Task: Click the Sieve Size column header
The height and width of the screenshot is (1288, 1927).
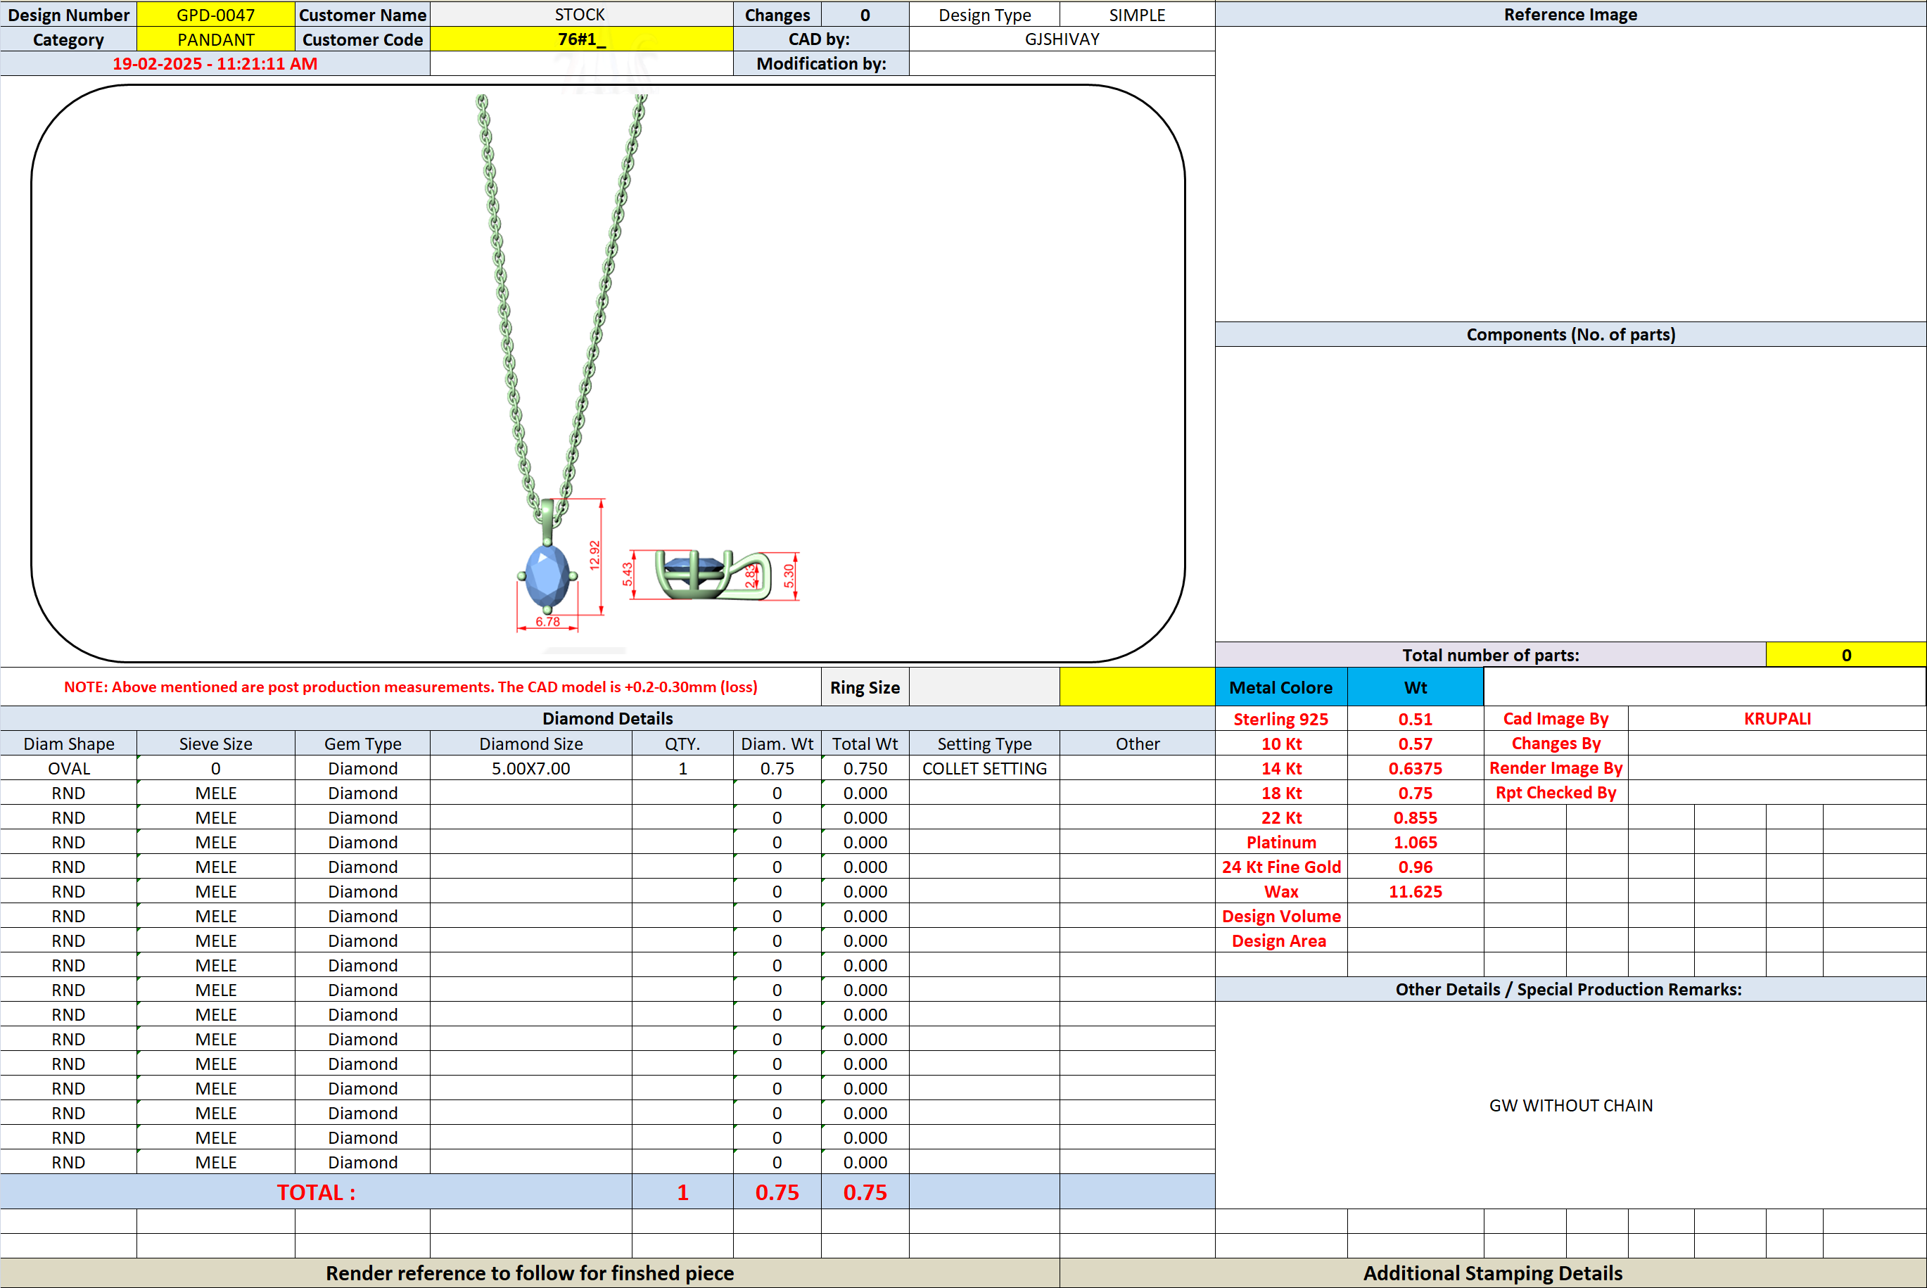Action: (215, 744)
